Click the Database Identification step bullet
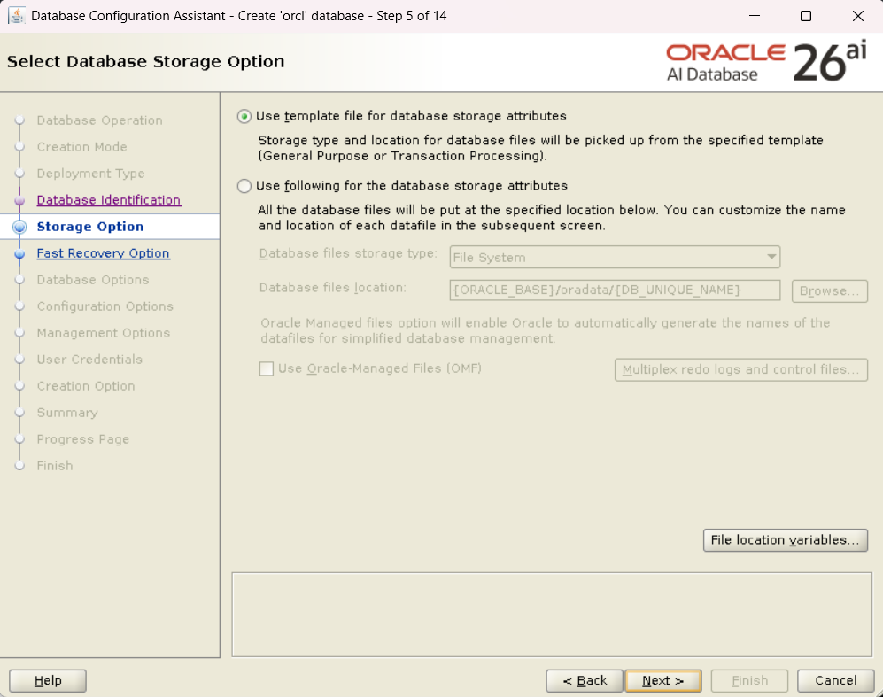 [19, 200]
